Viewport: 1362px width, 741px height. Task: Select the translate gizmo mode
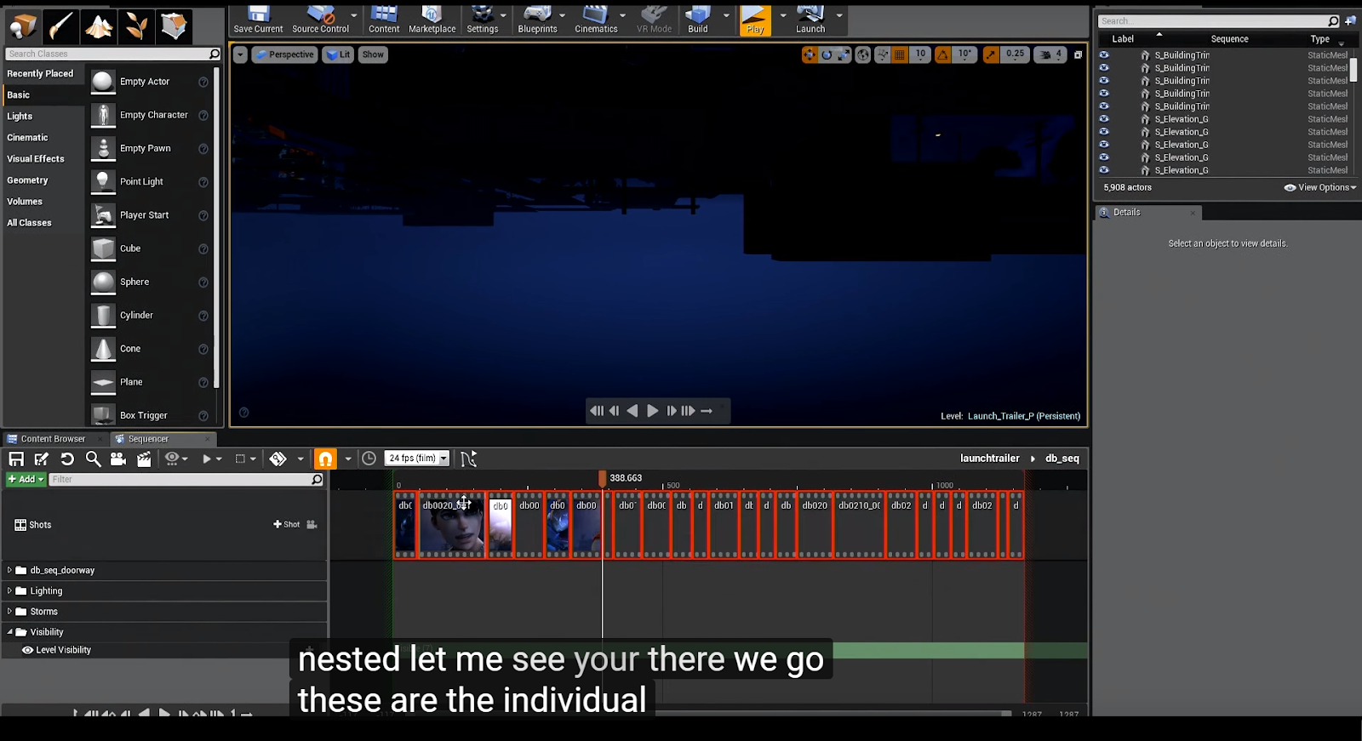809,54
